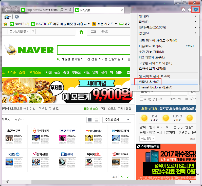The image size is (202, 186).
Task: Click the Naver green home icon
Action: tap(81, 32)
